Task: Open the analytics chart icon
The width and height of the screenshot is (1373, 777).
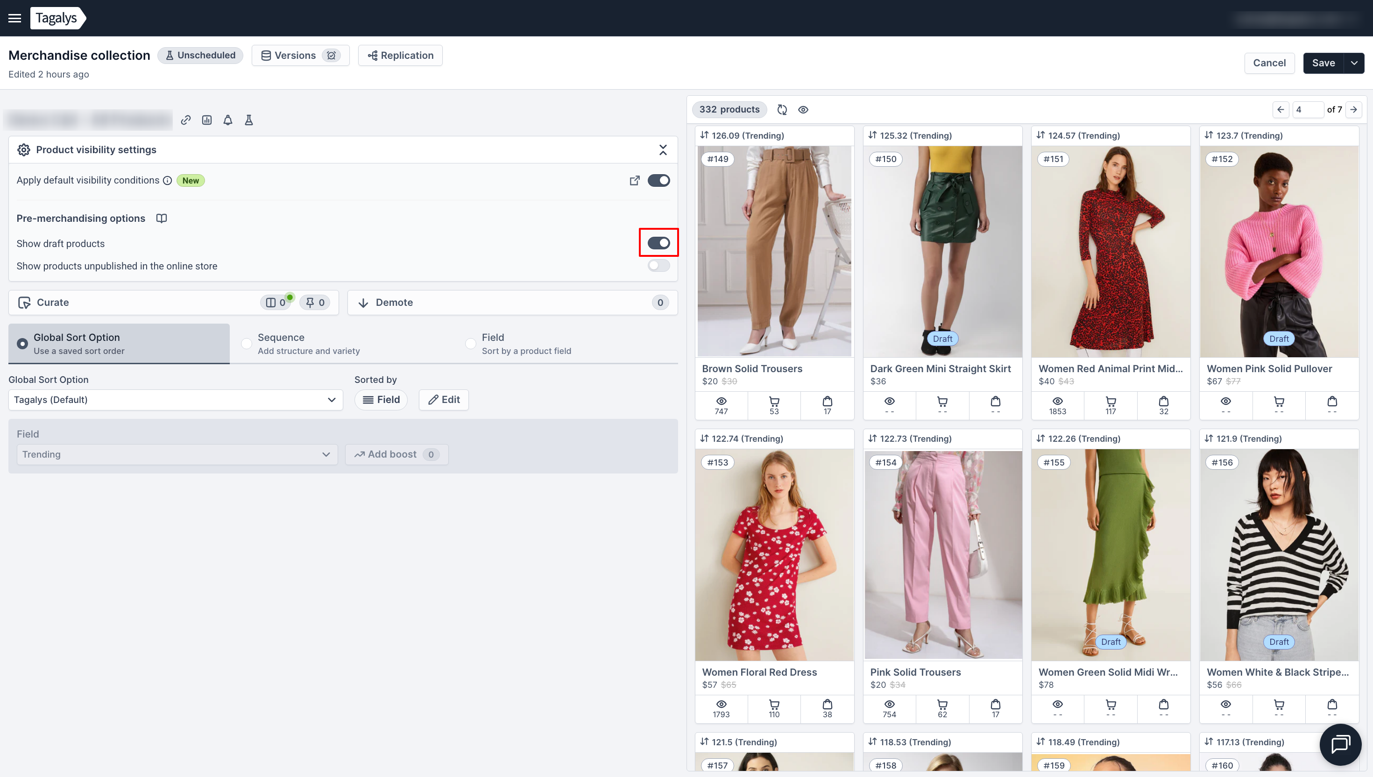Action: pyautogui.click(x=207, y=120)
